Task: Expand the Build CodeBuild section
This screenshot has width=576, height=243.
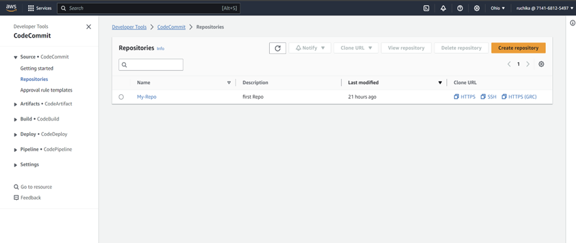Action: click(x=16, y=119)
